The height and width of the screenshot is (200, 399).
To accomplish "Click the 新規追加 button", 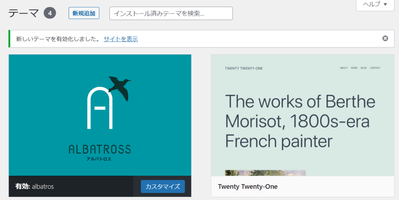I will click(x=84, y=13).
